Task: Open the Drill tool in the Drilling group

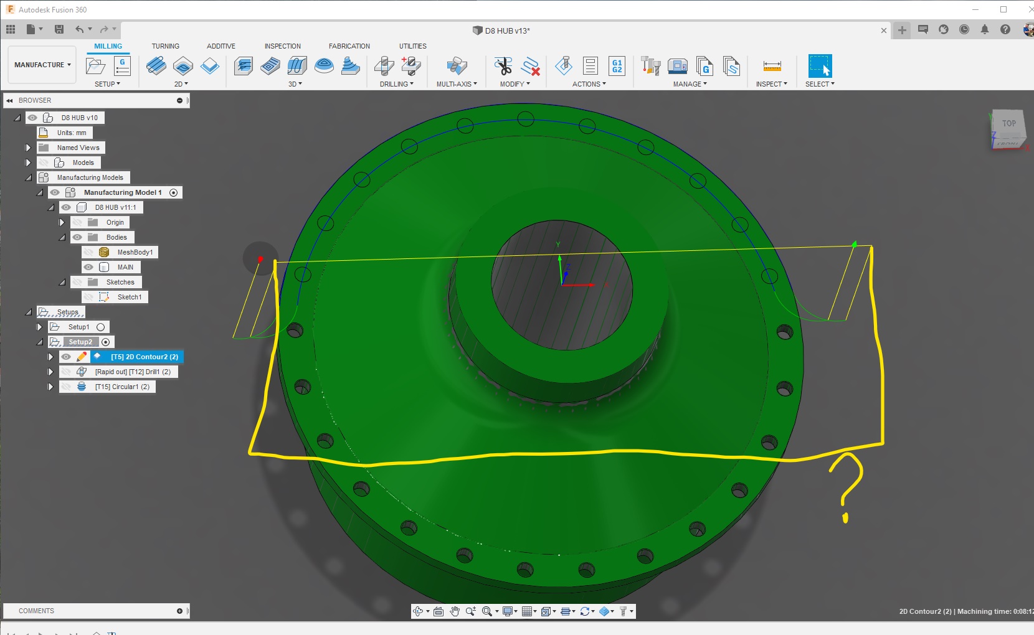Action: point(384,67)
